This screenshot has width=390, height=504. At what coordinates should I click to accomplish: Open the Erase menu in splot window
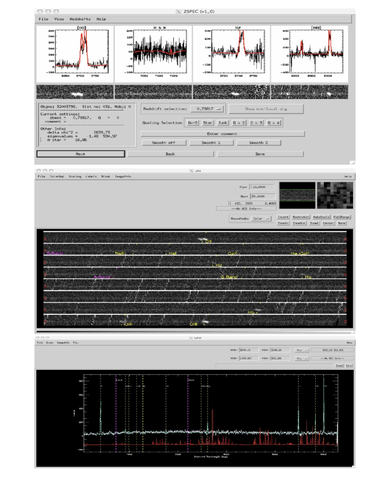point(50,342)
